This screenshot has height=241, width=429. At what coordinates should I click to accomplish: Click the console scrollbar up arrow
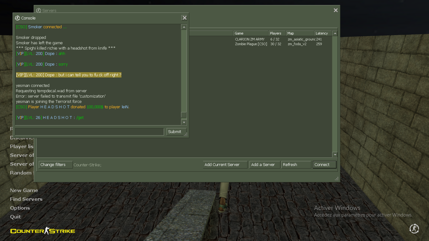coord(184,27)
